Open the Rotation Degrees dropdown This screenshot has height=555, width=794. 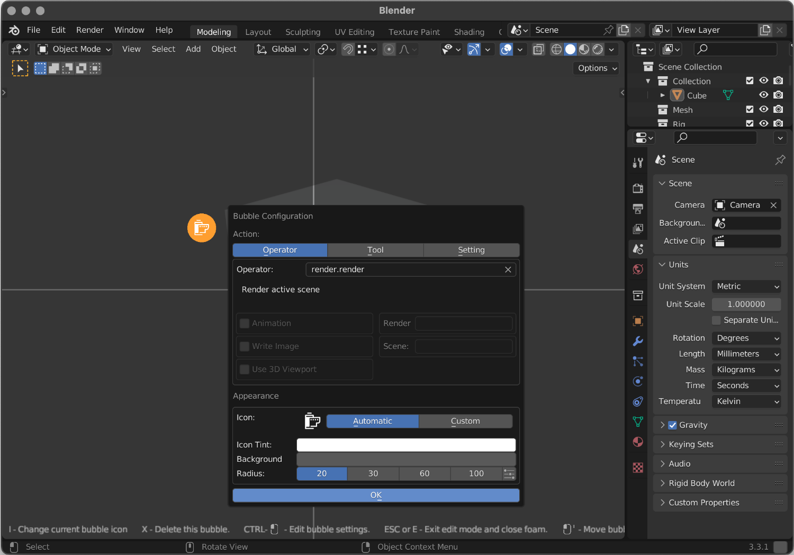point(746,338)
